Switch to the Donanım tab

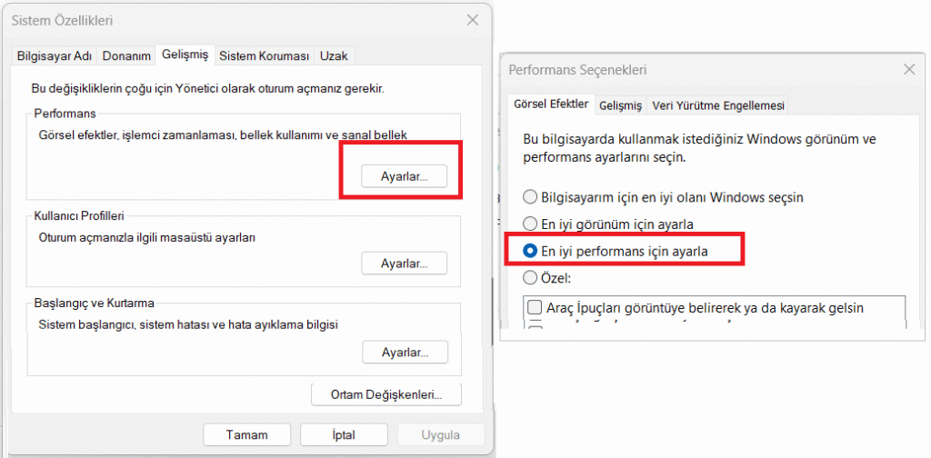125,56
